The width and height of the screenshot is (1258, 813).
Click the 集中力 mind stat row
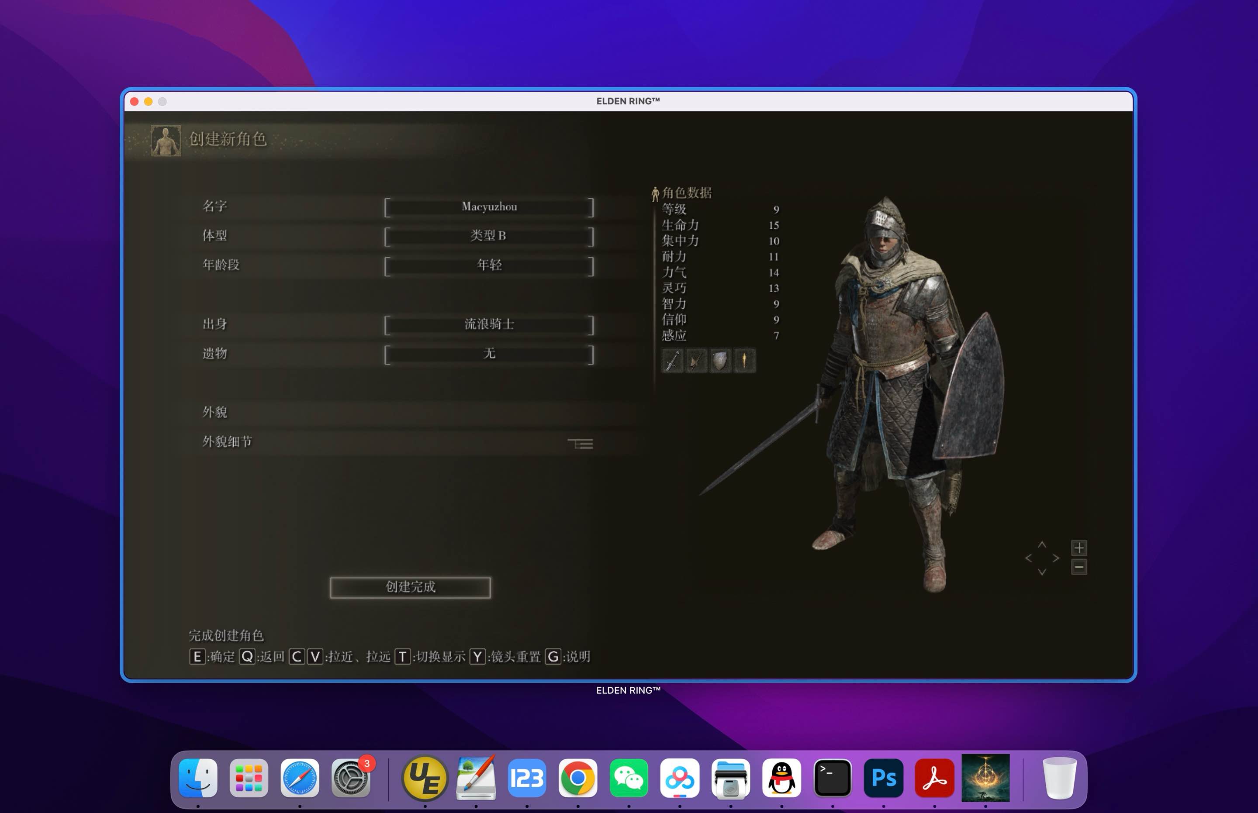721,241
